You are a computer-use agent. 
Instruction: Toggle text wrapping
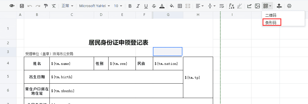point(222,6)
